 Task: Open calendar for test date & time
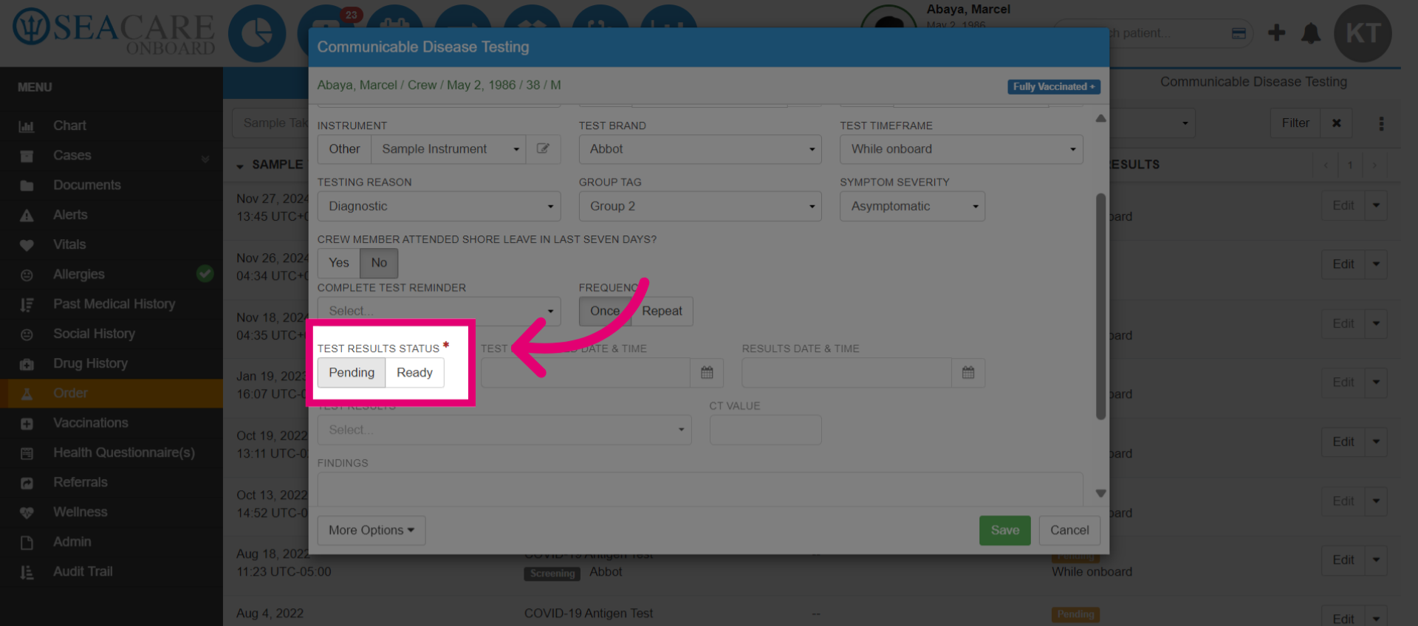point(707,373)
